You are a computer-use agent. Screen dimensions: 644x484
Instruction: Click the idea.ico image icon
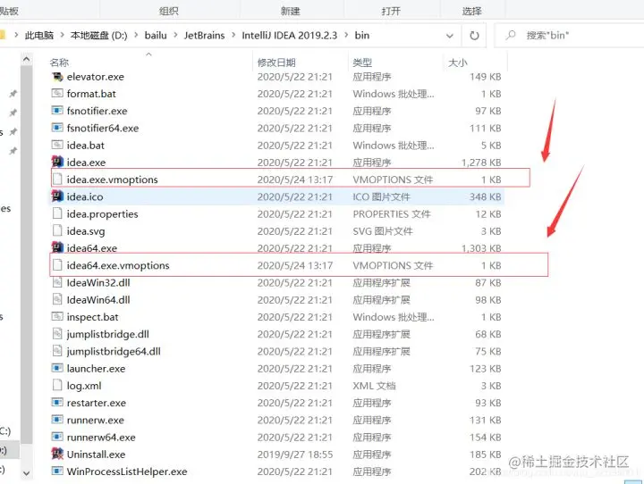click(57, 196)
